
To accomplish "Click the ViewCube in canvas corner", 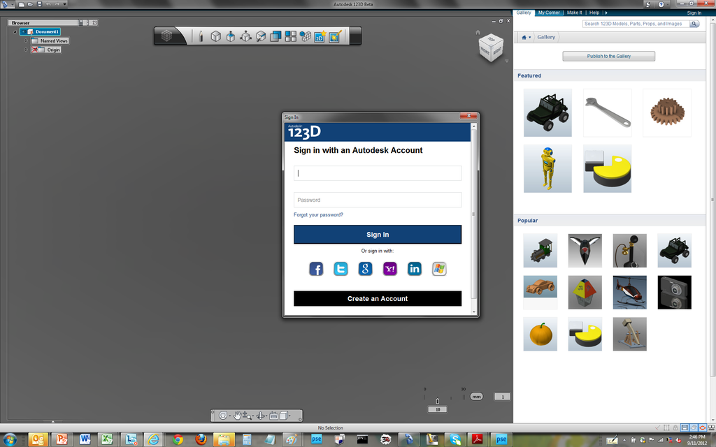I will pos(491,47).
